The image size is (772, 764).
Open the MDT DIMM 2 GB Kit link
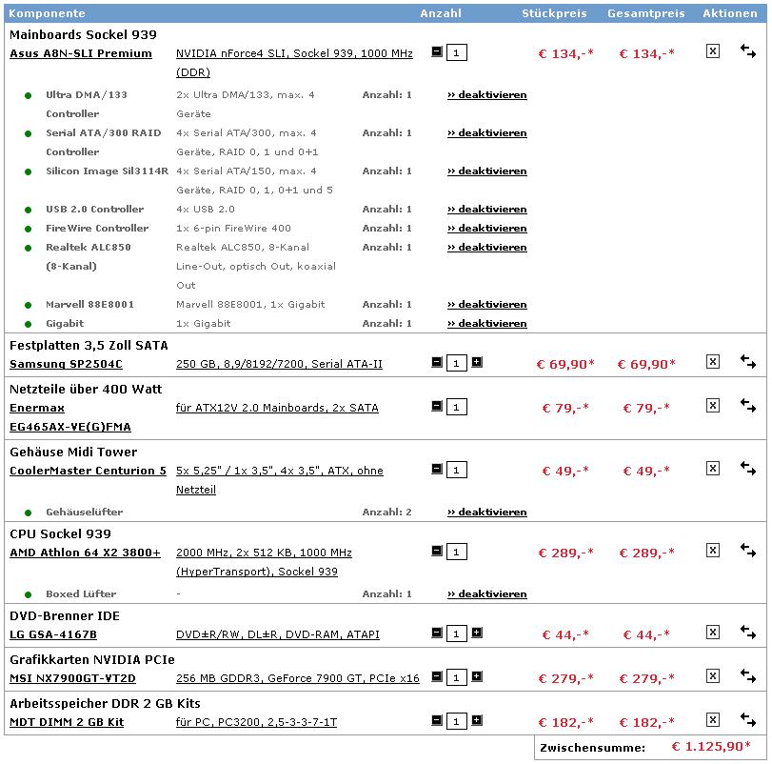tap(67, 722)
